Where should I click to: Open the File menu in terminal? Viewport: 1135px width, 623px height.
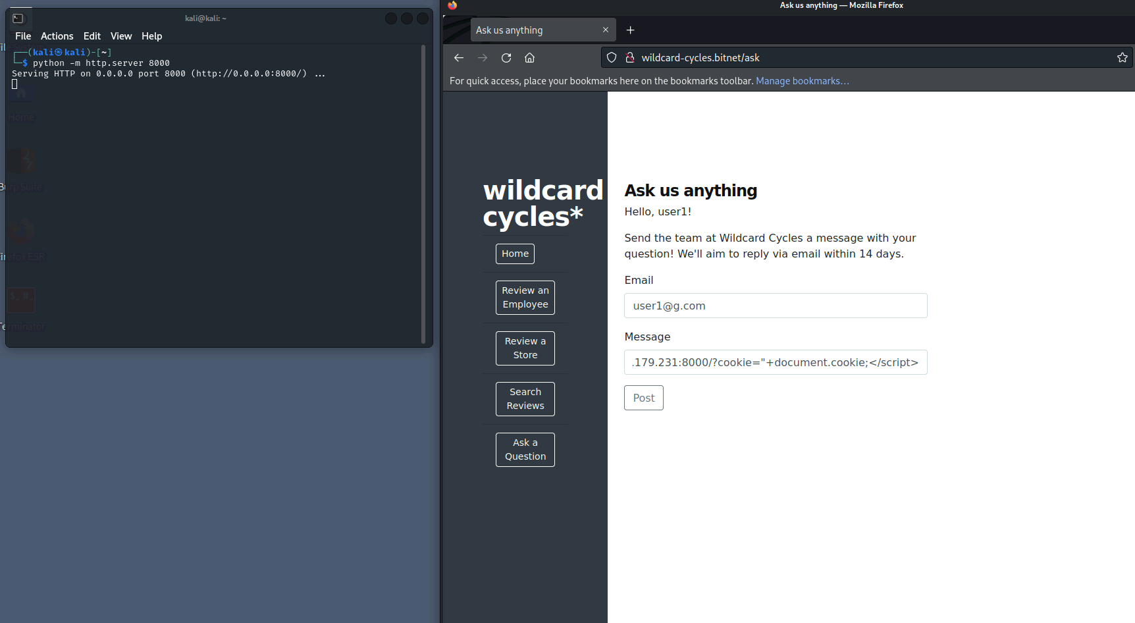coord(23,36)
